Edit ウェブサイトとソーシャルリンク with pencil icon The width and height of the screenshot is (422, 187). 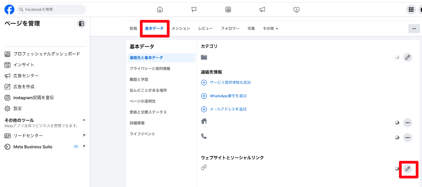coord(408,169)
